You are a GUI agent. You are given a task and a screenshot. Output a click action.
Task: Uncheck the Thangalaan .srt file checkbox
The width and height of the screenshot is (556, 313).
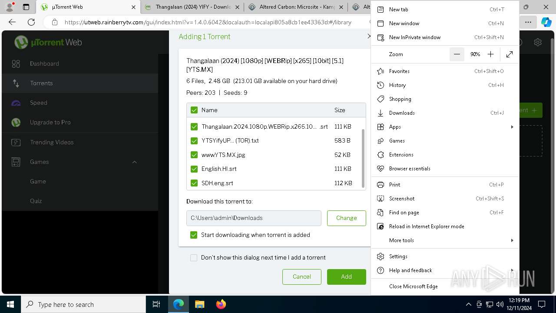194,127
